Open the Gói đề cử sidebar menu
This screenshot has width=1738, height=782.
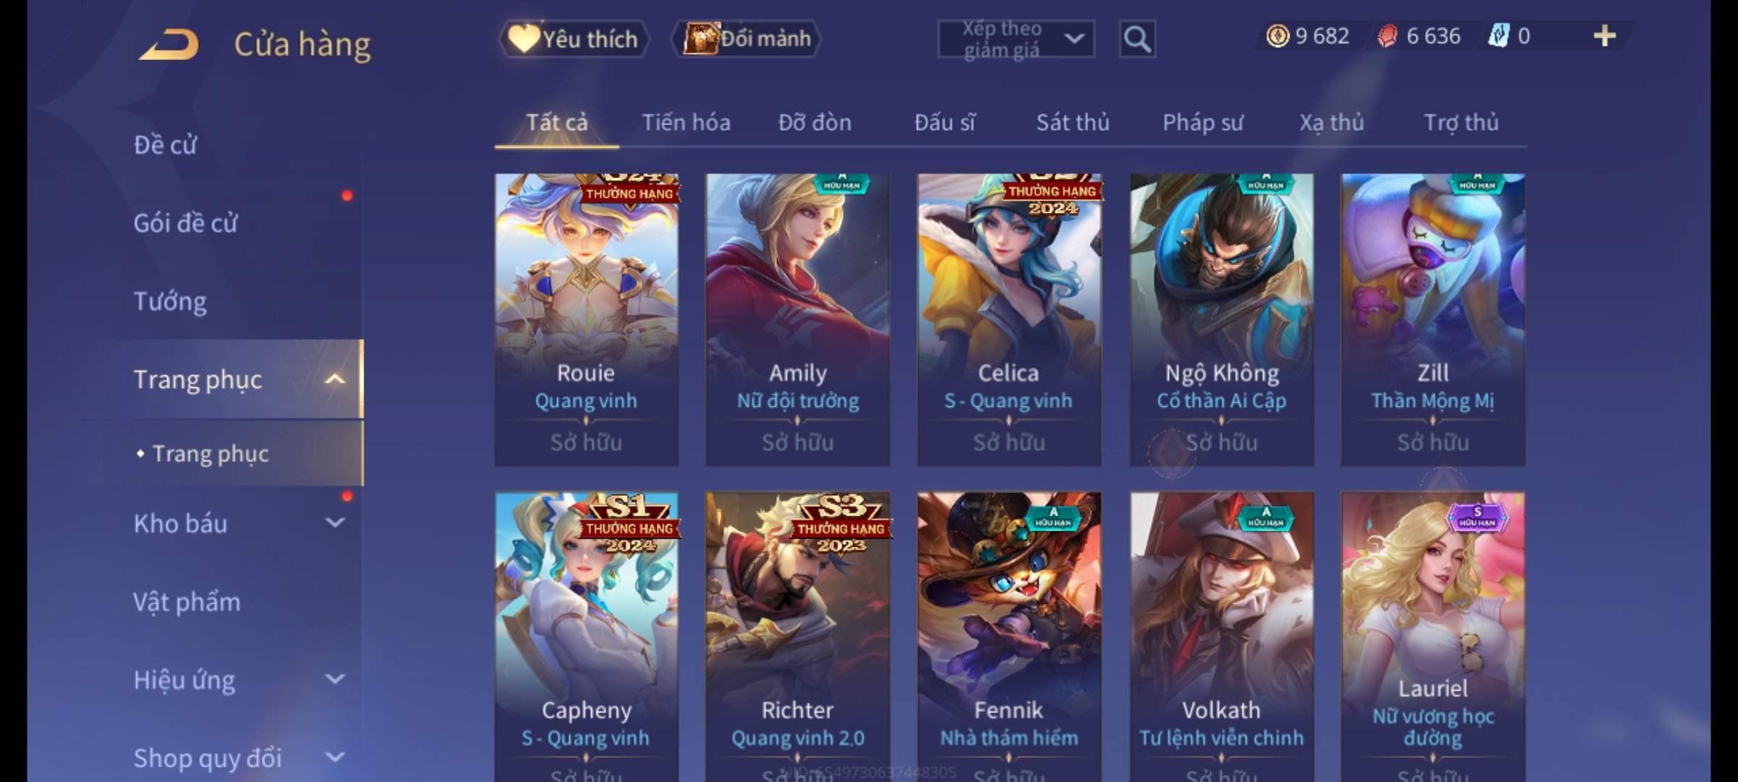click(185, 223)
